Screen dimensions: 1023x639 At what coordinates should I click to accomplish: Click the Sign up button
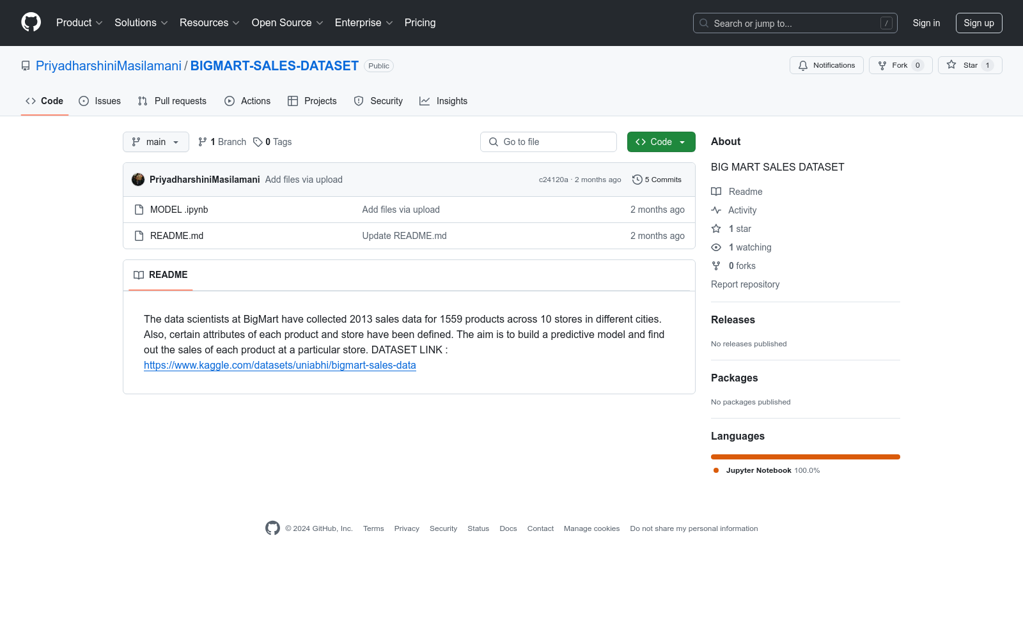coord(979,23)
